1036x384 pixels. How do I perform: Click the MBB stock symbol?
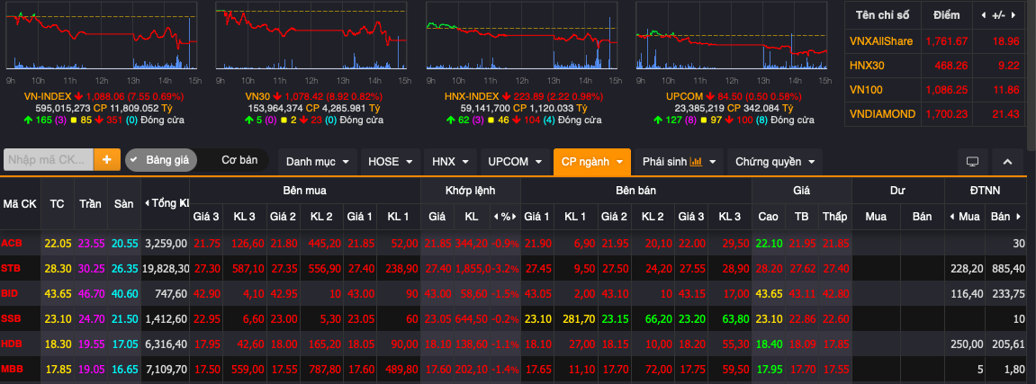(11, 369)
